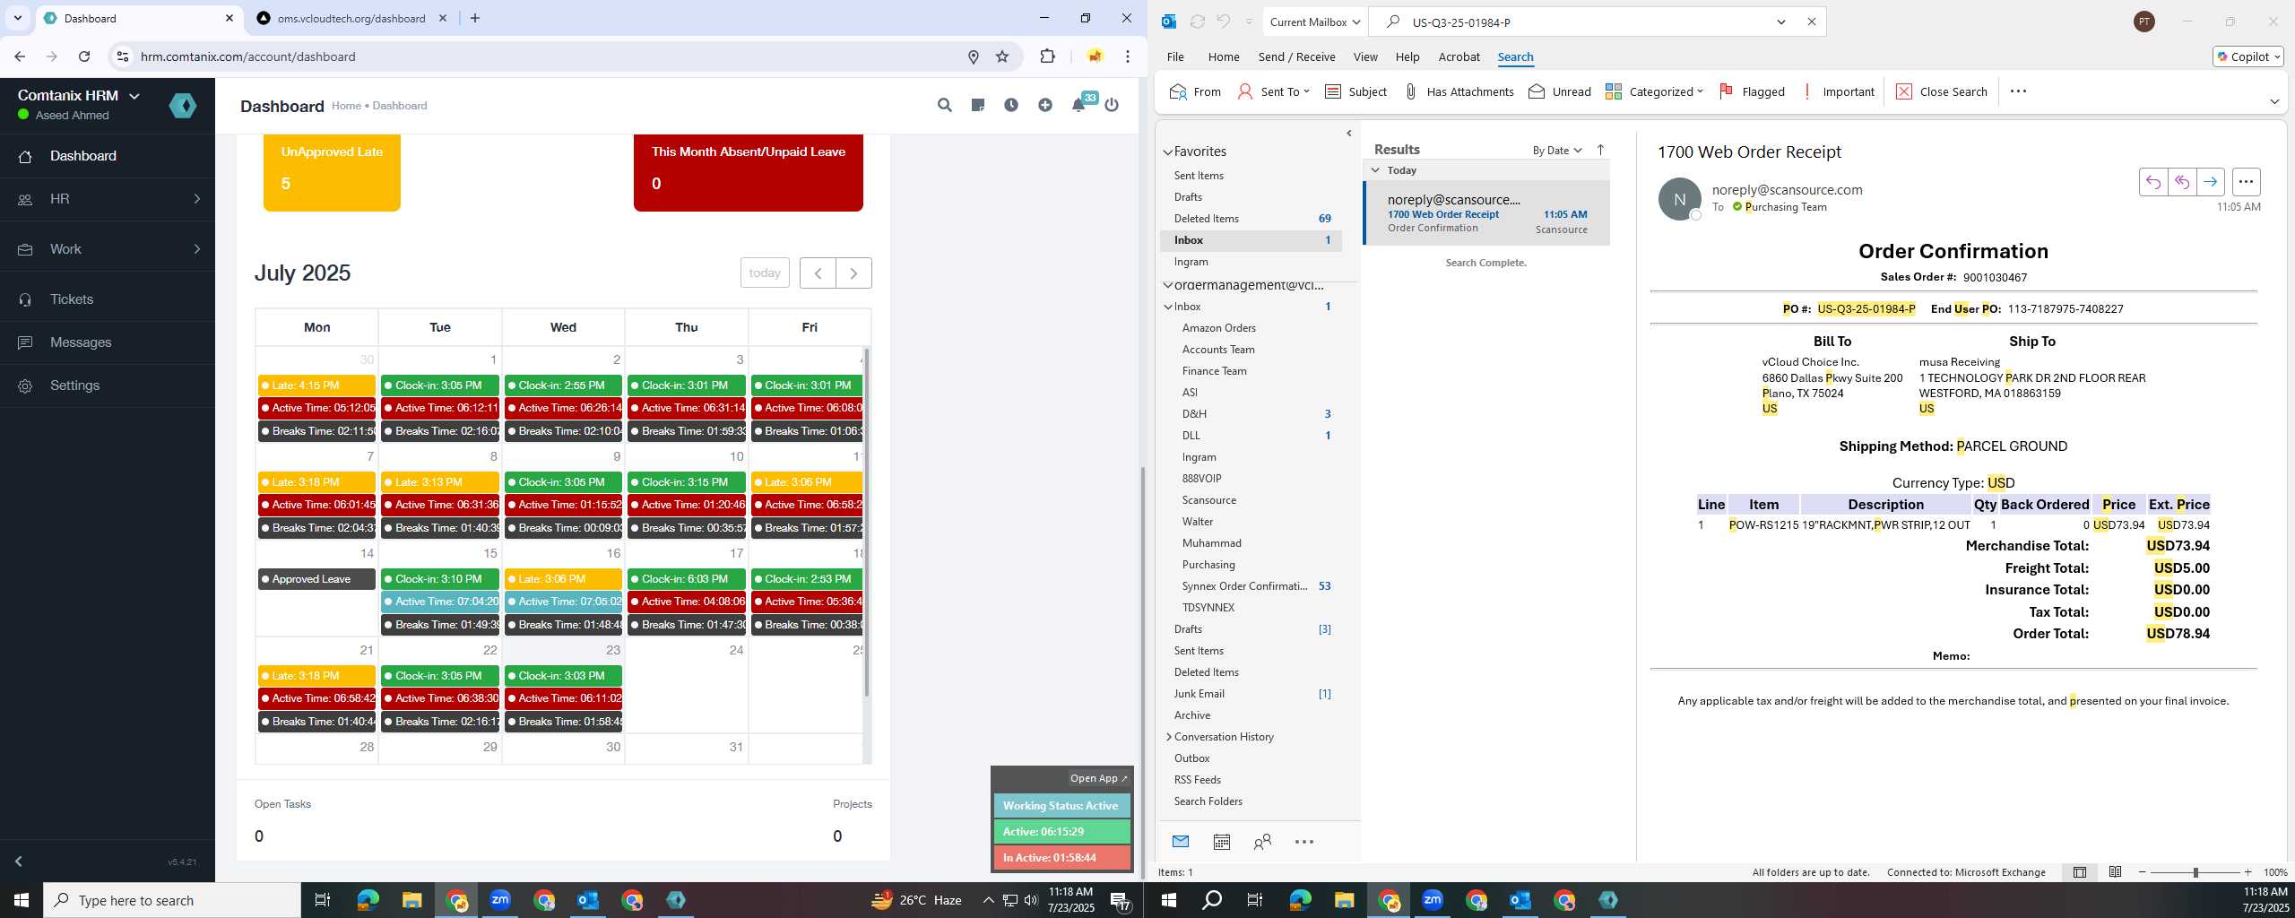This screenshot has width=2295, height=918.
Task: Click the today button on calendar
Action: point(765,273)
